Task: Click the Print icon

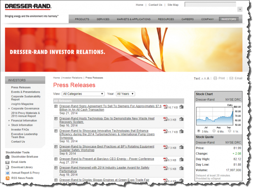Action: click(x=216, y=78)
